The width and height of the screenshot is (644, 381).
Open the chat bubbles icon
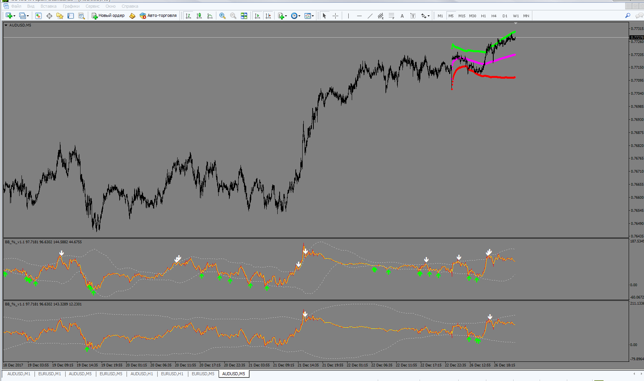639,16
